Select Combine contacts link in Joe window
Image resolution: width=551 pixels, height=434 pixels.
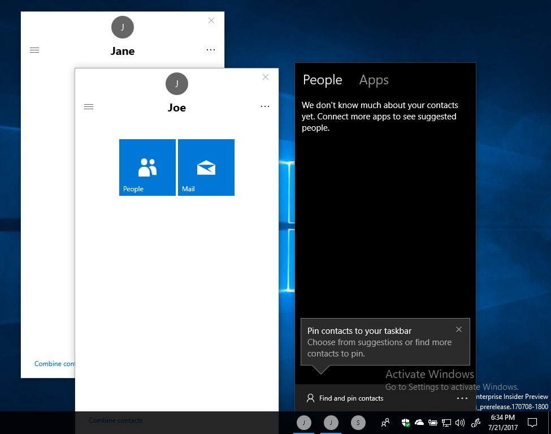(116, 420)
